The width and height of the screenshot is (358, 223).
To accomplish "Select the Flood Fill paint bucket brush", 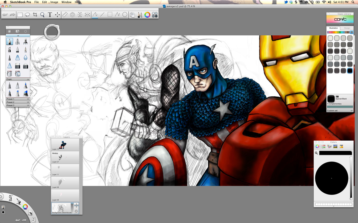I will point(10,74).
